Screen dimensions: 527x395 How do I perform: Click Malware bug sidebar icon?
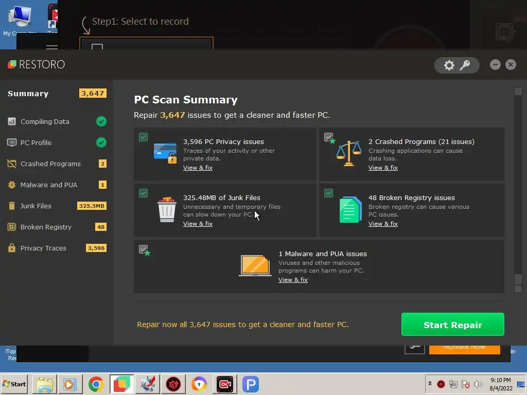coord(12,185)
